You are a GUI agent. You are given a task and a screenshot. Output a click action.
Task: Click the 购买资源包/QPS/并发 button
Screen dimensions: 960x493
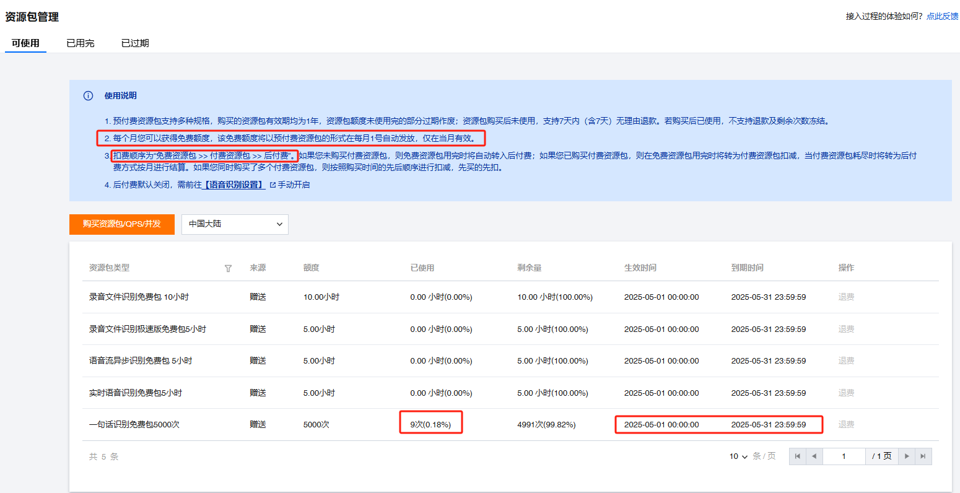point(121,224)
